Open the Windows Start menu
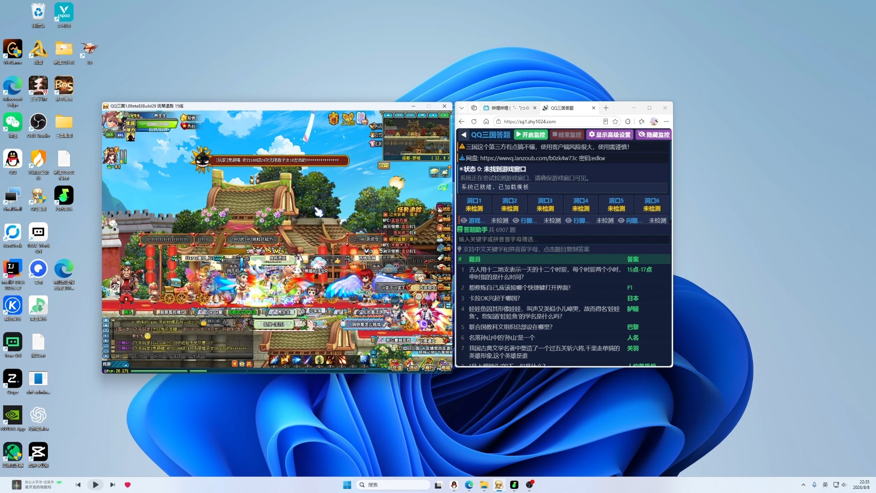876x493 pixels. click(347, 485)
